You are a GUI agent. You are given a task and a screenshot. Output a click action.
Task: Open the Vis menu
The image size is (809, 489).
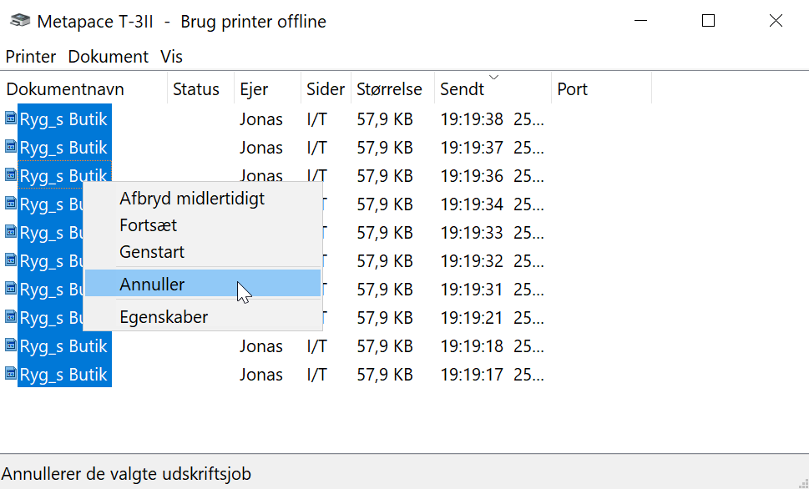click(x=172, y=57)
